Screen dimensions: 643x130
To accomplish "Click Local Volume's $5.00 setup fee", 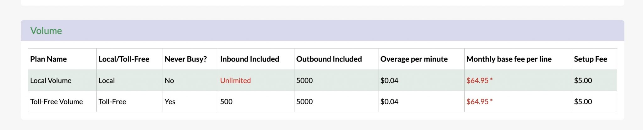I will pyautogui.click(x=583, y=80).
